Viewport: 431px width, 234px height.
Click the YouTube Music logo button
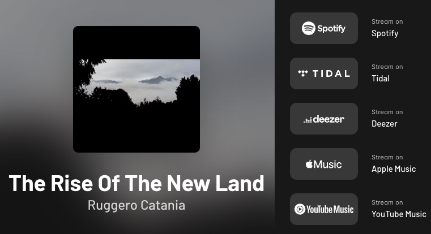point(324,209)
